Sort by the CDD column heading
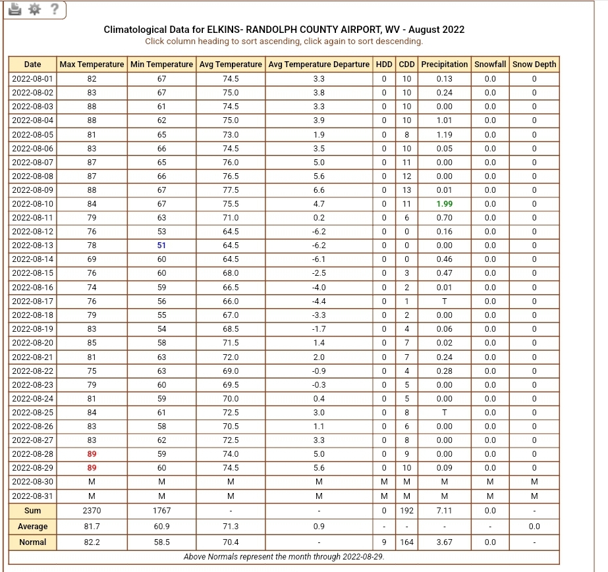 click(x=406, y=65)
